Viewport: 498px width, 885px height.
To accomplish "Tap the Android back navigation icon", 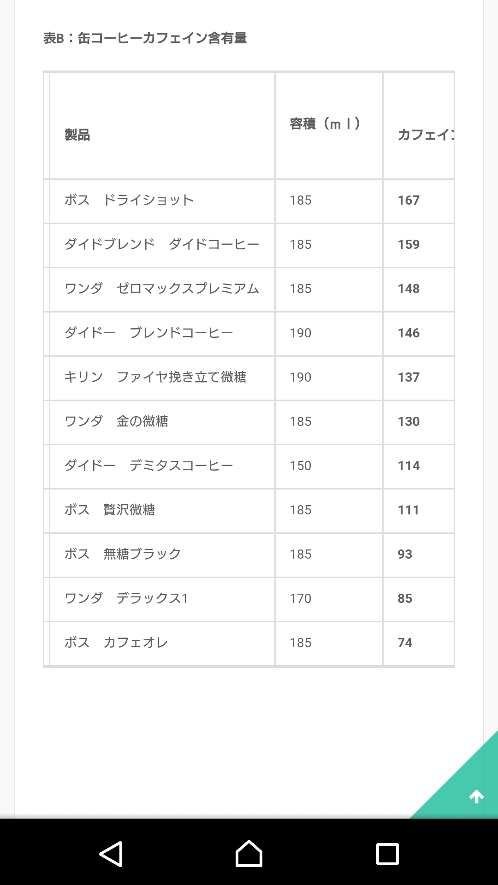I will [x=111, y=854].
